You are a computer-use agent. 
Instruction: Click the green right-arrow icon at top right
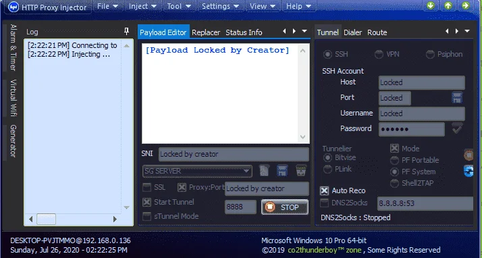(x=466, y=5)
